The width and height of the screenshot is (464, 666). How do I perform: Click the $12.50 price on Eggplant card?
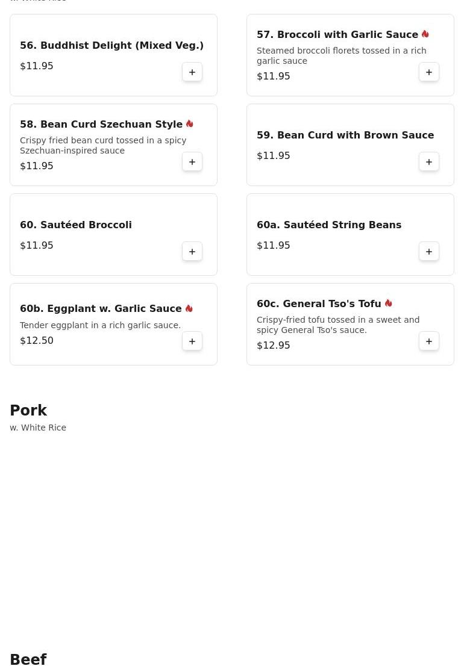pyautogui.click(x=37, y=341)
